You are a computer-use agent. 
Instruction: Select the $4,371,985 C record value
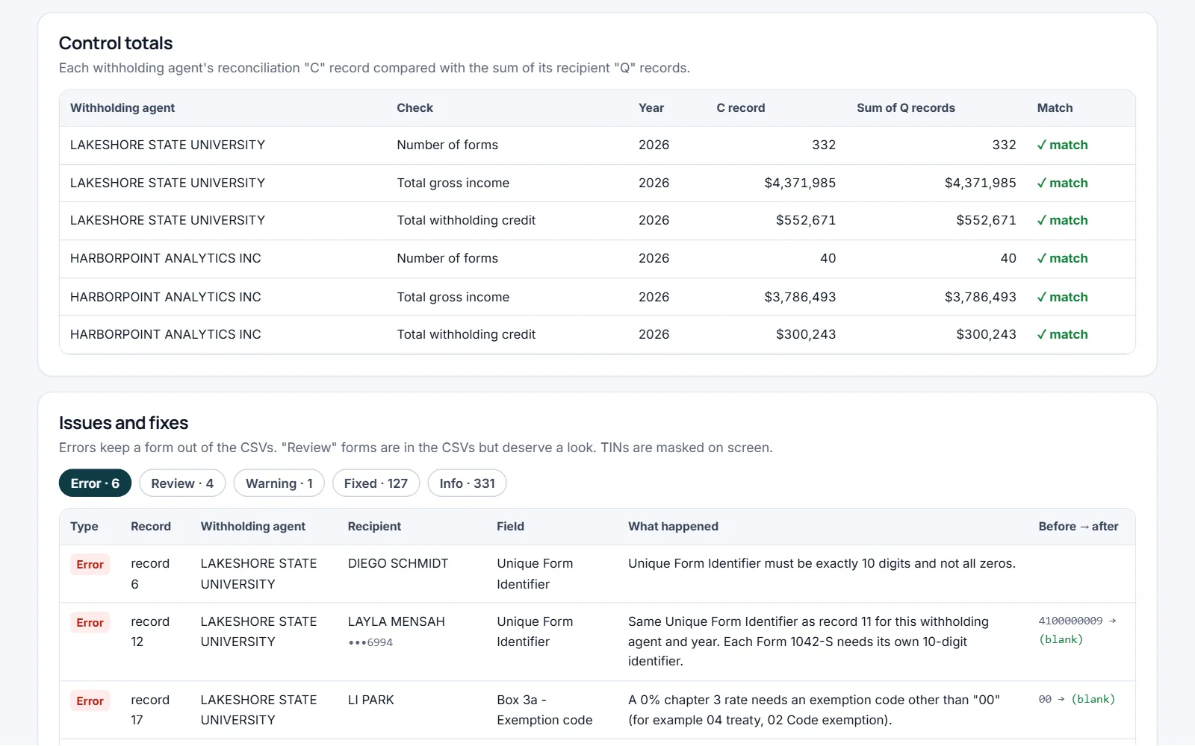point(800,183)
